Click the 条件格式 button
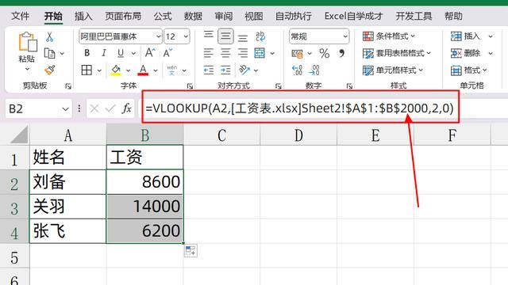Image resolution: width=508 pixels, height=285 pixels. pos(388,36)
